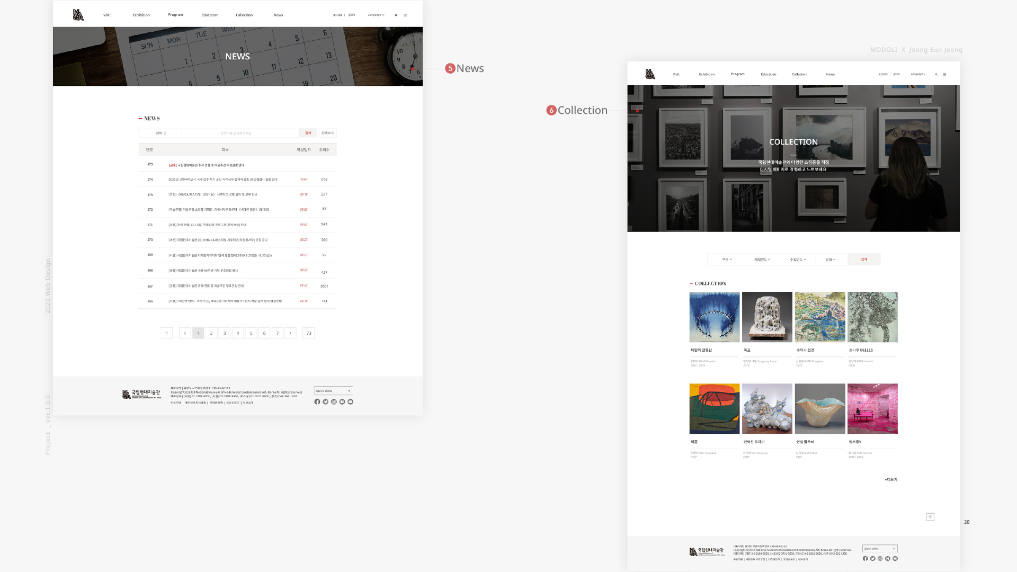The image size is (1017, 572).
Task: Open the search icon in the Collection page header
Action: (x=936, y=75)
